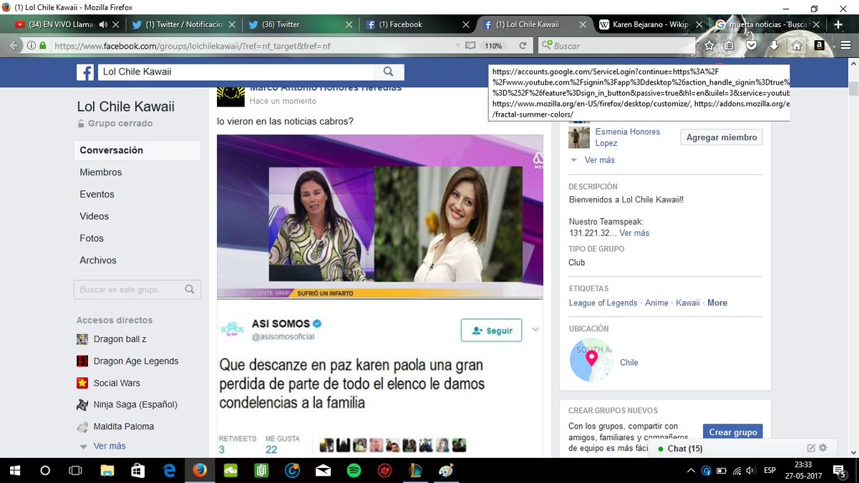Open Maldita Paloma shortcut icon
859x483 pixels.
[82, 426]
